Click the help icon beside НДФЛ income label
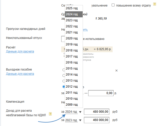Screen dimensions: 160x126 click(50, 114)
